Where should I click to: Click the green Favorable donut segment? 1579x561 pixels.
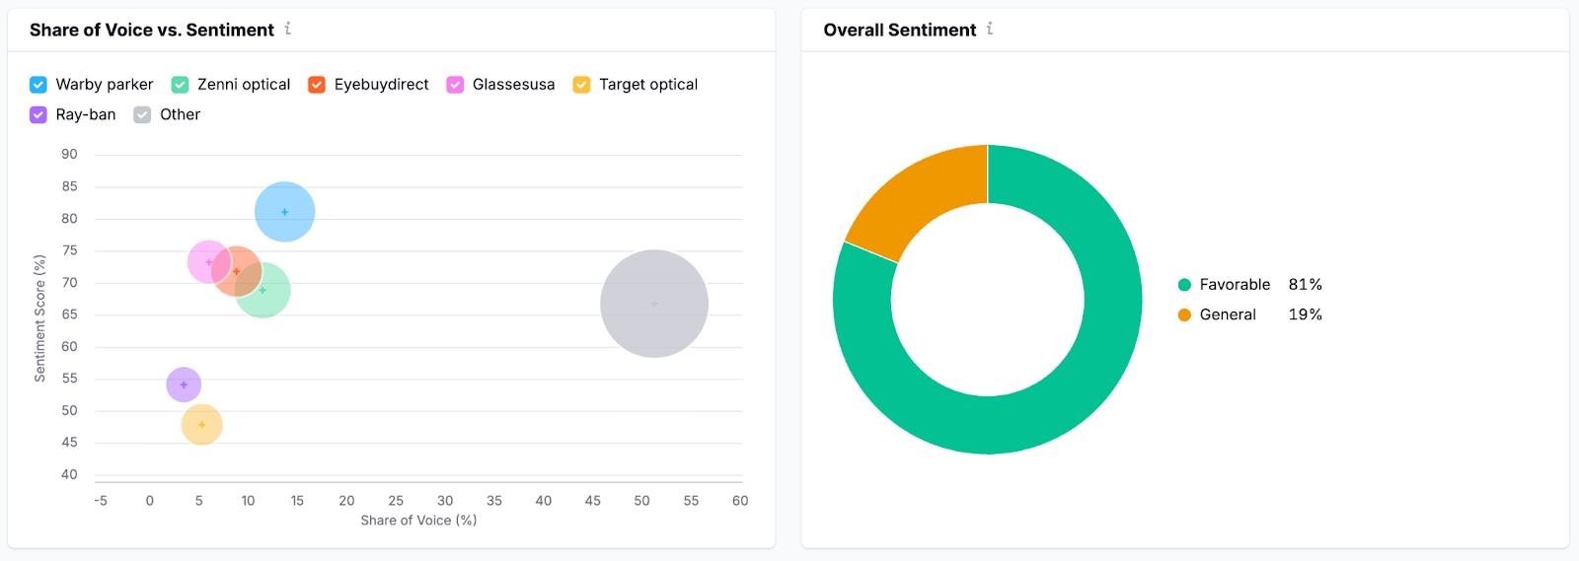pos(1086,375)
